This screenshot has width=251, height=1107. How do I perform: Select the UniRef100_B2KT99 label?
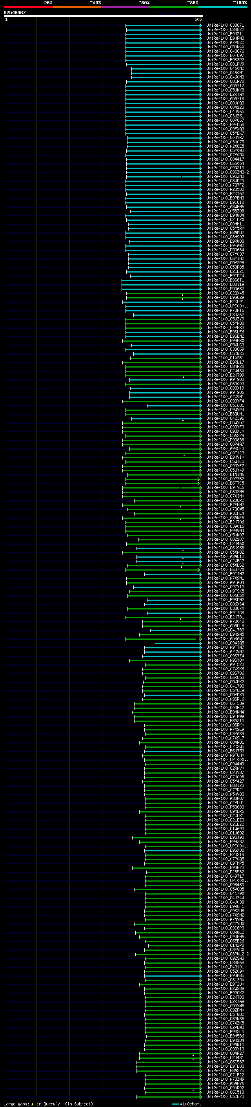[x=225, y=375]
